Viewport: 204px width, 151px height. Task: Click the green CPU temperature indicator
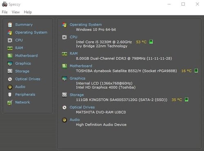pos(151,42)
